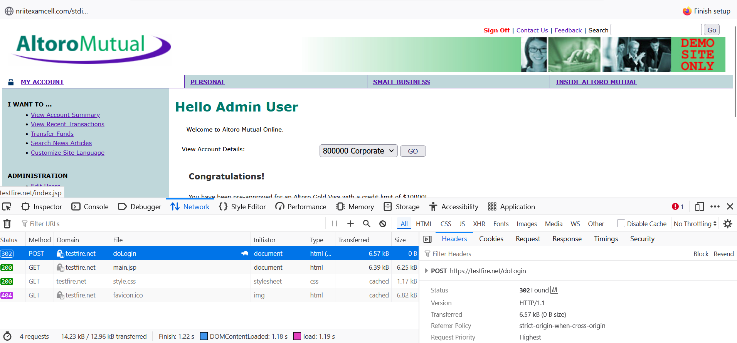Toggle responsive design mode icon

[699, 207]
